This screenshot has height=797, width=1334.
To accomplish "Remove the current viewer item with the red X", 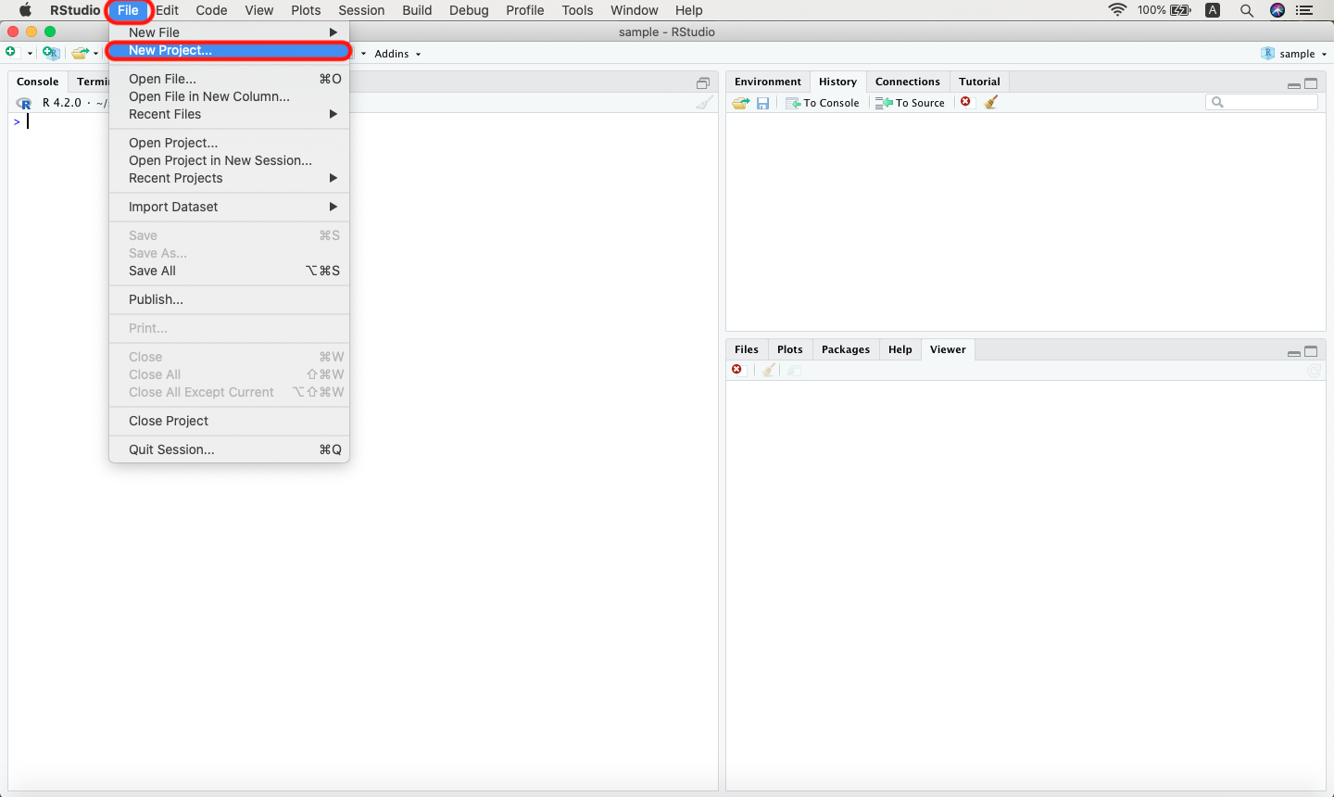I will [737, 370].
